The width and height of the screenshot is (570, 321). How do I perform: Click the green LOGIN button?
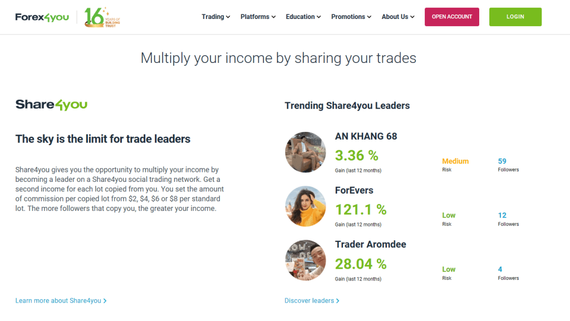(x=515, y=17)
